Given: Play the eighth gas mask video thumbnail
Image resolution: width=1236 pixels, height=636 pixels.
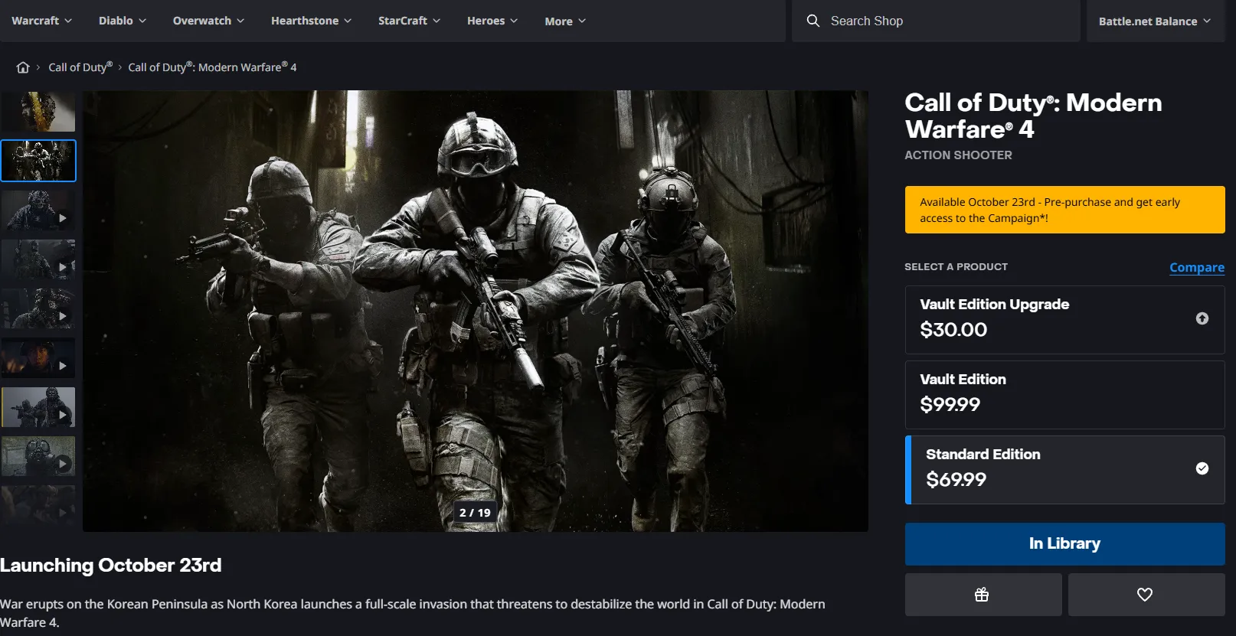Looking at the screenshot, I should pos(38,457).
